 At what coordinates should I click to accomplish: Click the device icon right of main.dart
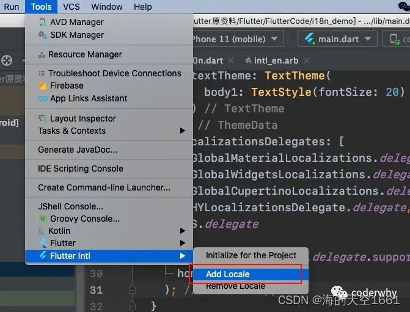pyautogui.click(x=394, y=39)
